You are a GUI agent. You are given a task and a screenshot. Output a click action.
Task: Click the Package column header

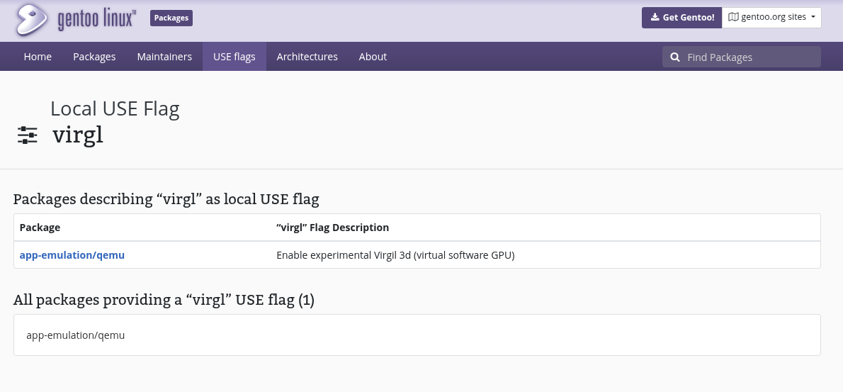pyautogui.click(x=40, y=228)
